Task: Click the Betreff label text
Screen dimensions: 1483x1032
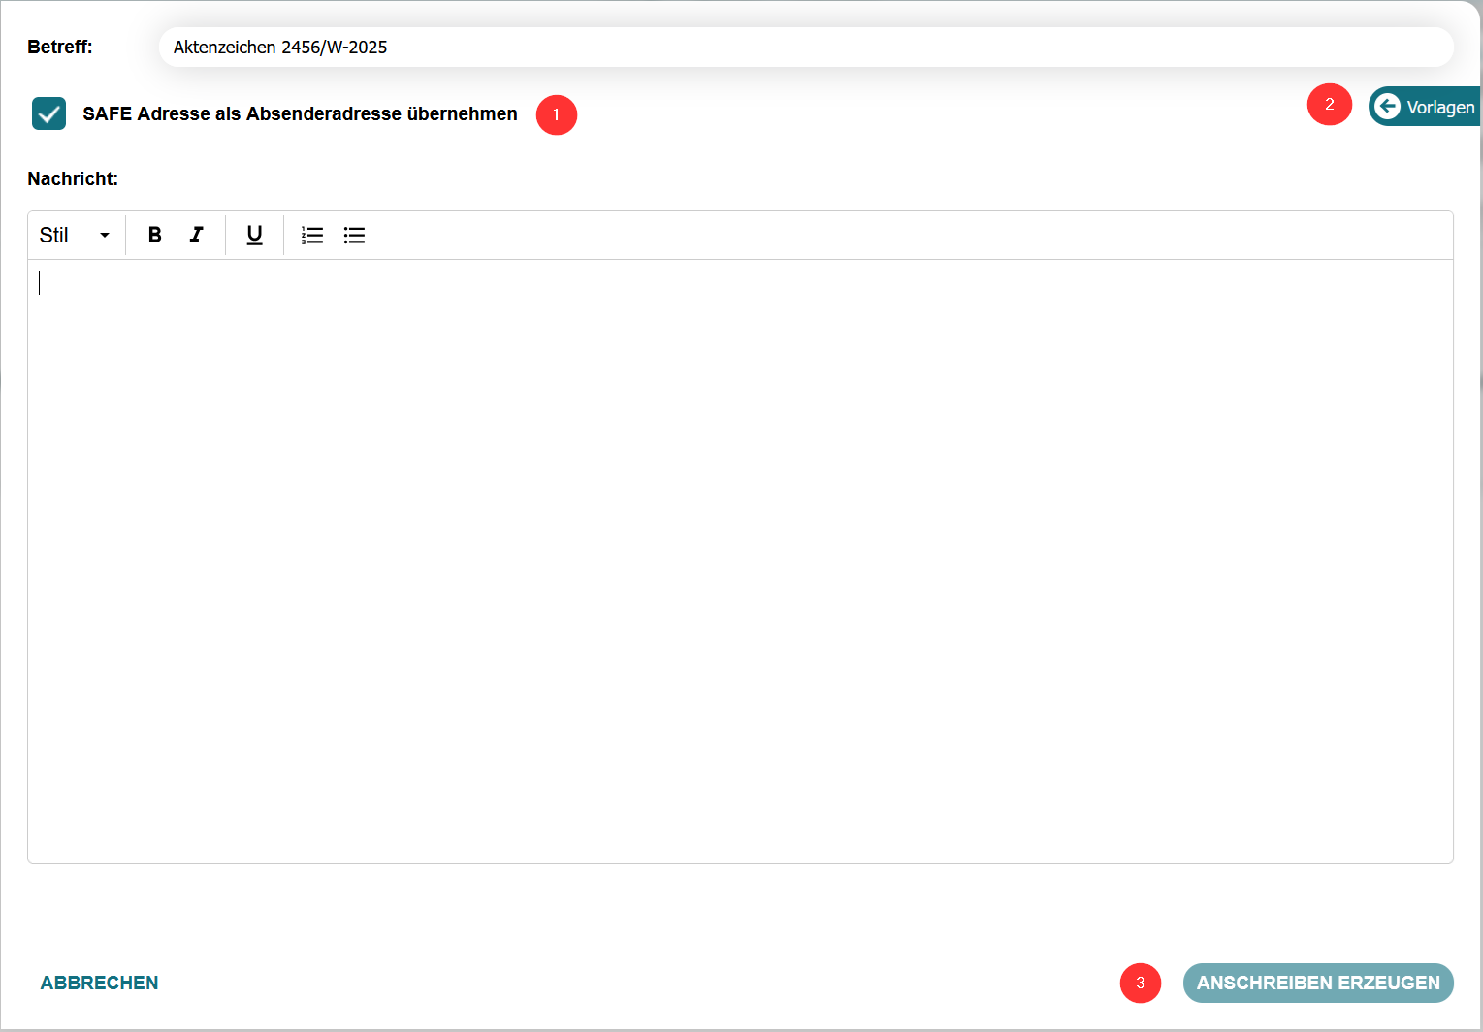Action: click(60, 47)
